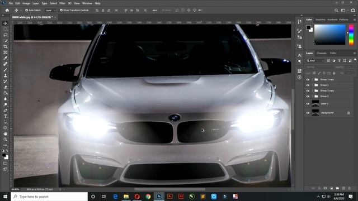Open the Paragraph panel icon in dock

tap(300, 61)
